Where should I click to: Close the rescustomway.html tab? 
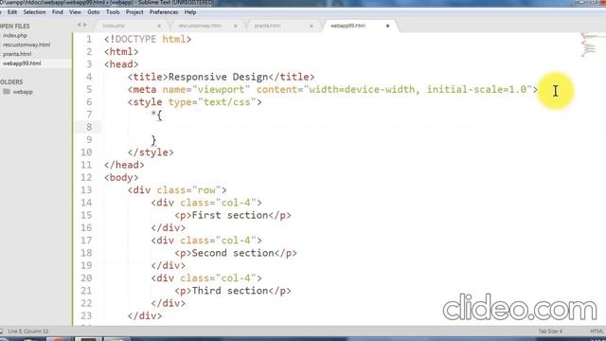pos(236,26)
